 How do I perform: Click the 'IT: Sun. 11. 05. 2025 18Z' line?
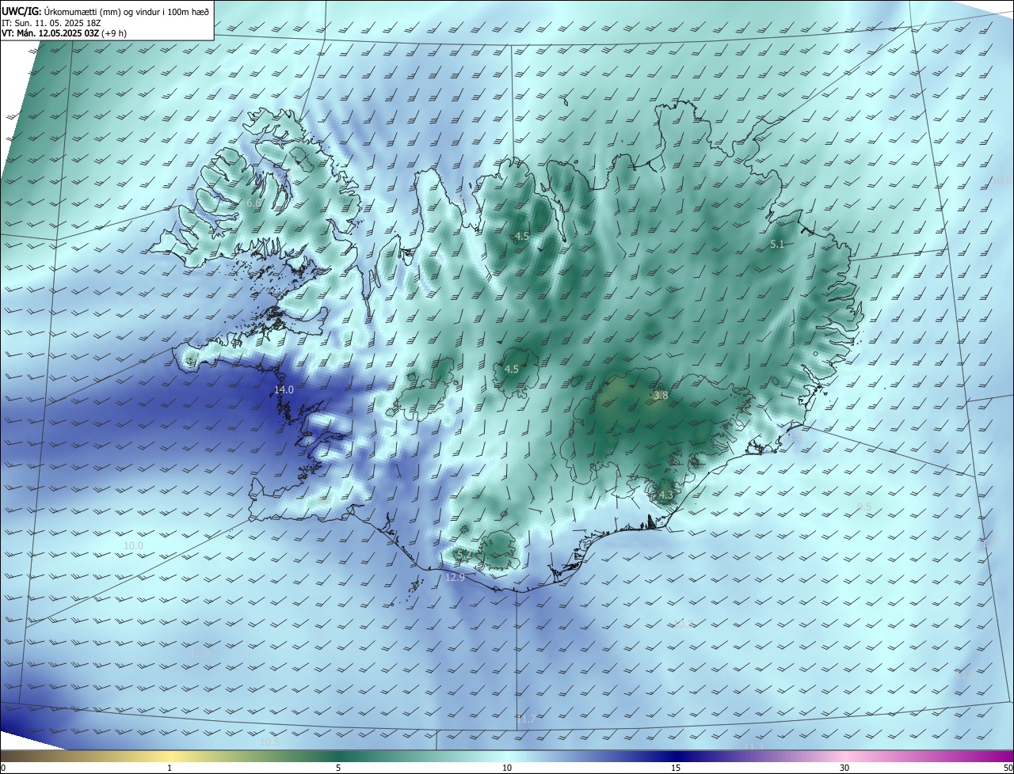point(53,22)
